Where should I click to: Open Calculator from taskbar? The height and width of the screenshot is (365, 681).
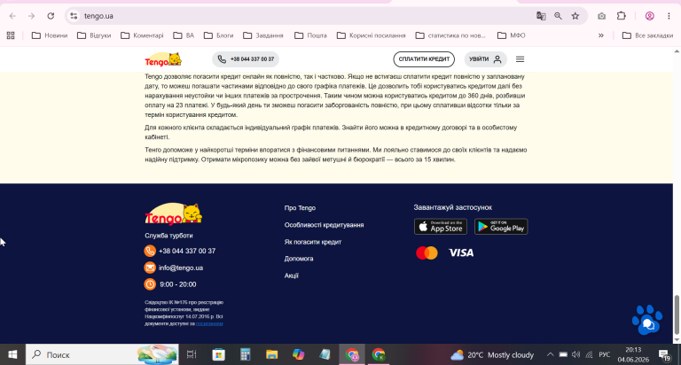(246, 354)
